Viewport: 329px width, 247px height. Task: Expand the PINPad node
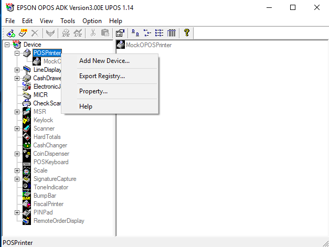17,212
